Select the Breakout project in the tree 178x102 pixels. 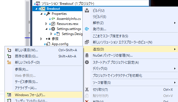(53, 9)
